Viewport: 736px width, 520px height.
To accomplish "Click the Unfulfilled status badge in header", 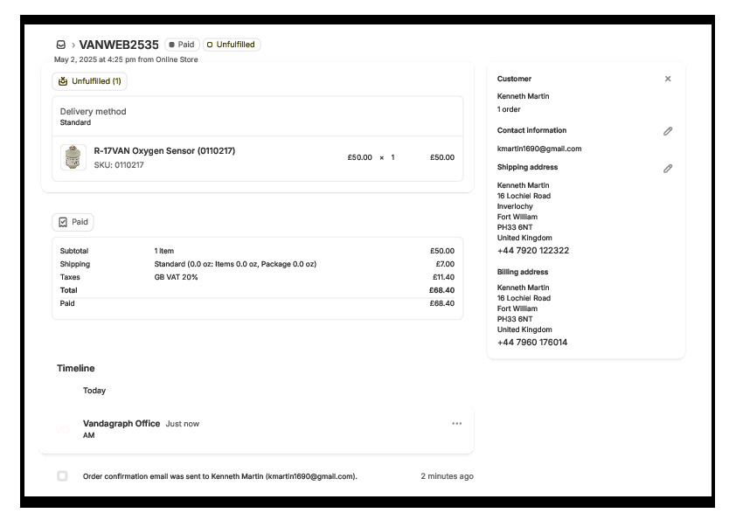I will [233, 45].
